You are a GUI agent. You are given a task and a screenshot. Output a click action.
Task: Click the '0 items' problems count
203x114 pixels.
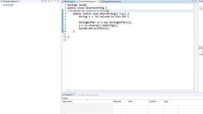click(65, 98)
